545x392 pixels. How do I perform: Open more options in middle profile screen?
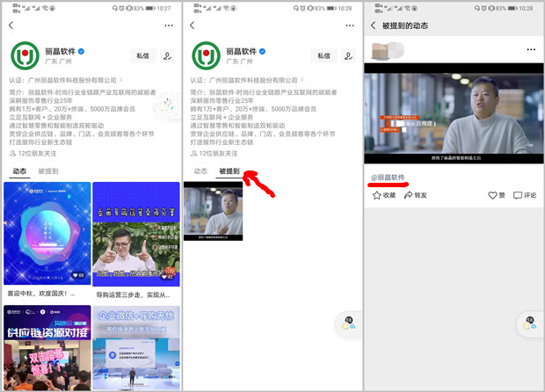click(350, 25)
